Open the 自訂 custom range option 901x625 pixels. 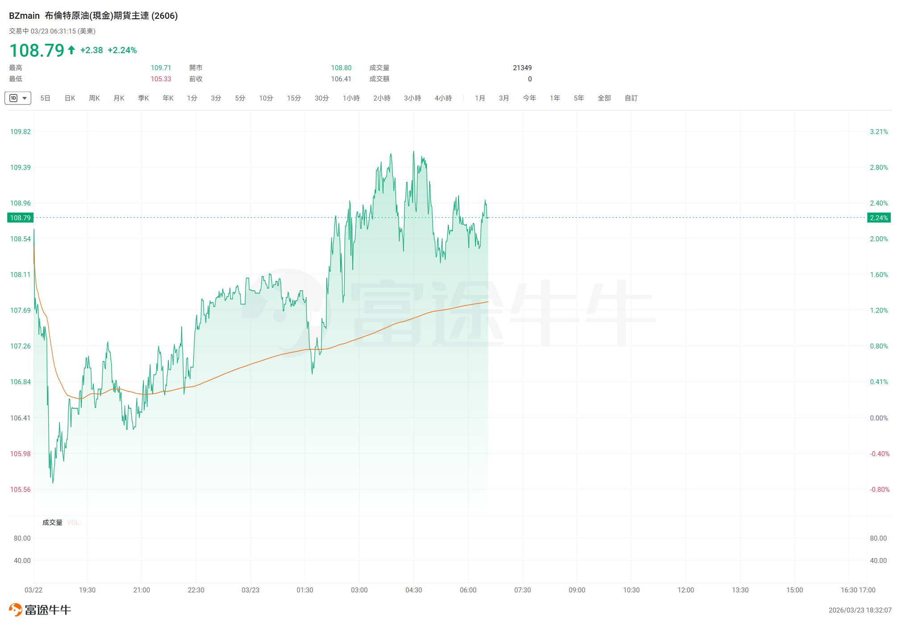631,98
